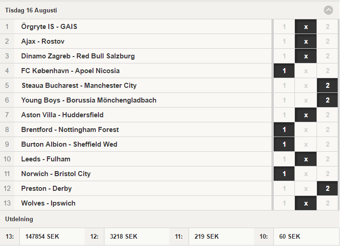Image resolution: width=340 pixels, height=246 pixels.
Task: Collapse the Tisdag 16 Augusti section
Action: click(328, 10)
